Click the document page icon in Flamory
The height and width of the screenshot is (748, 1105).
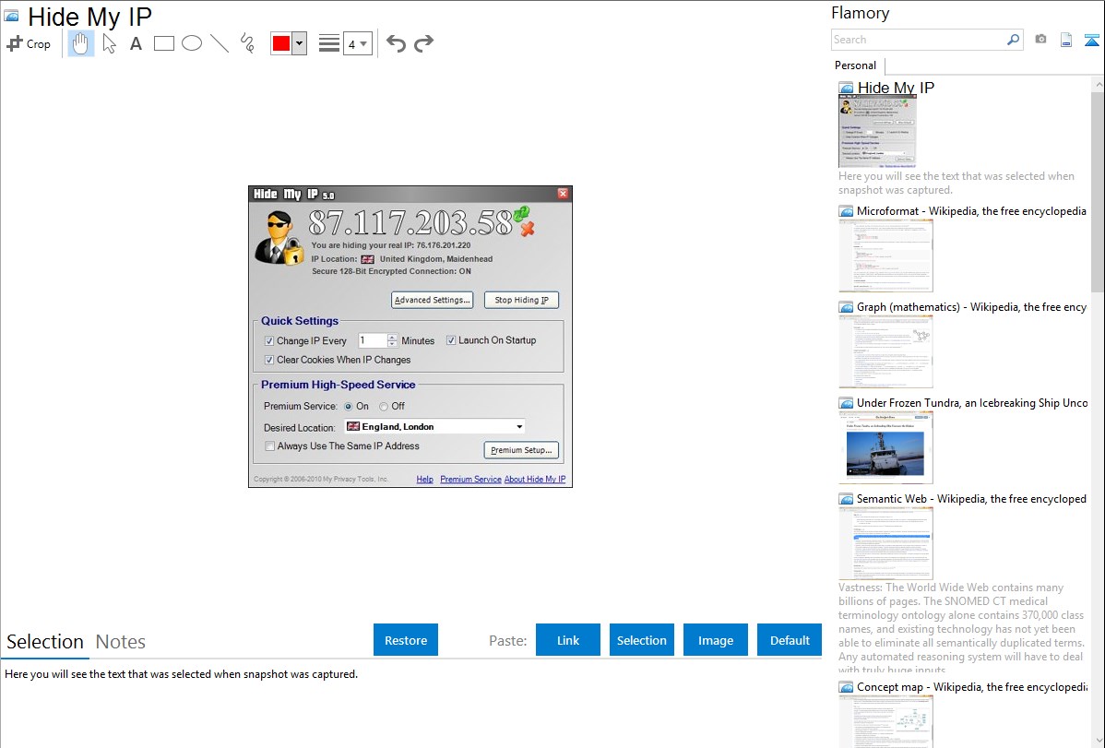coord(1066,40)
